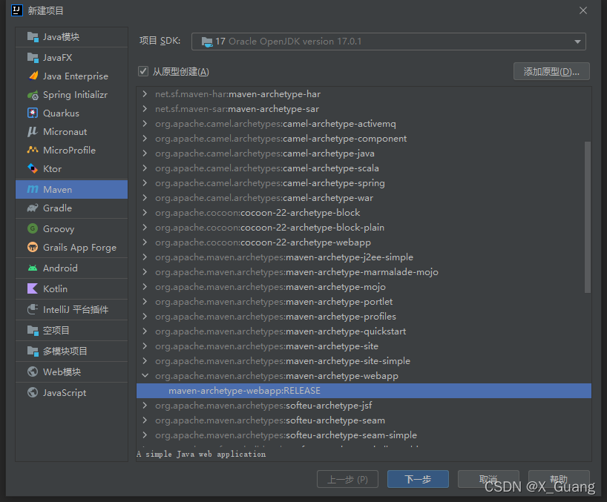
Task: Select JavaScript project type
Action: coord(72,392)
